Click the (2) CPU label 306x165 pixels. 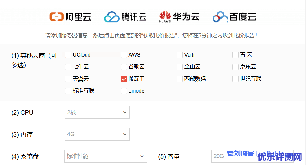click(22, 113)
